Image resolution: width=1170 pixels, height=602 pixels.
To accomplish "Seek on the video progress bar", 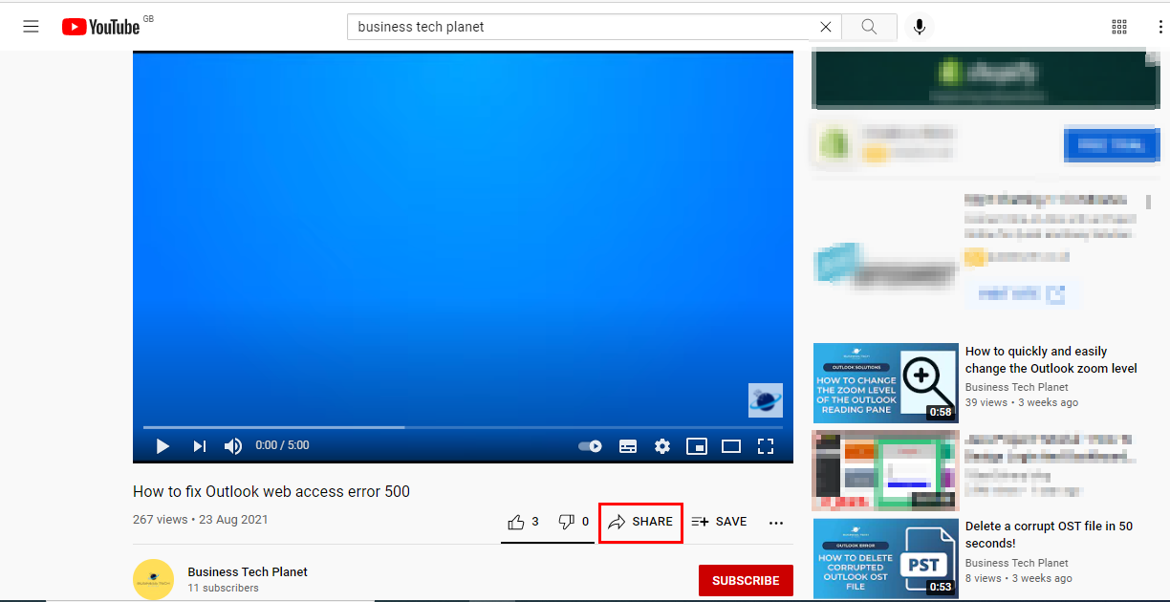I will tap(463, 427).
